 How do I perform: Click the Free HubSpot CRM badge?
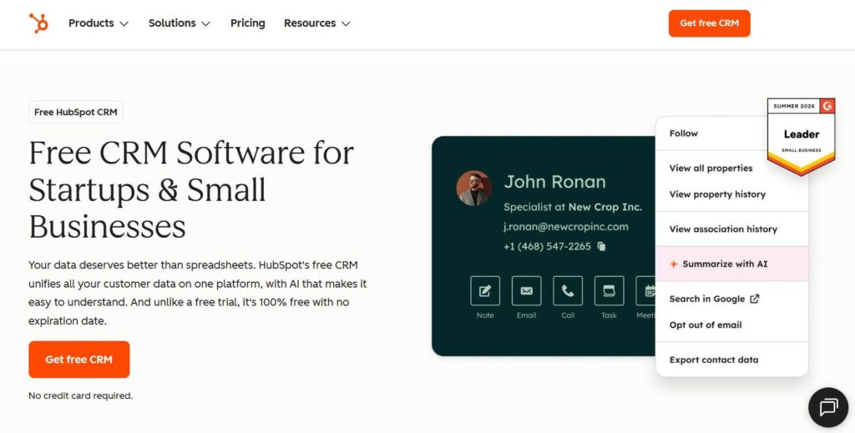pos(76,112)
